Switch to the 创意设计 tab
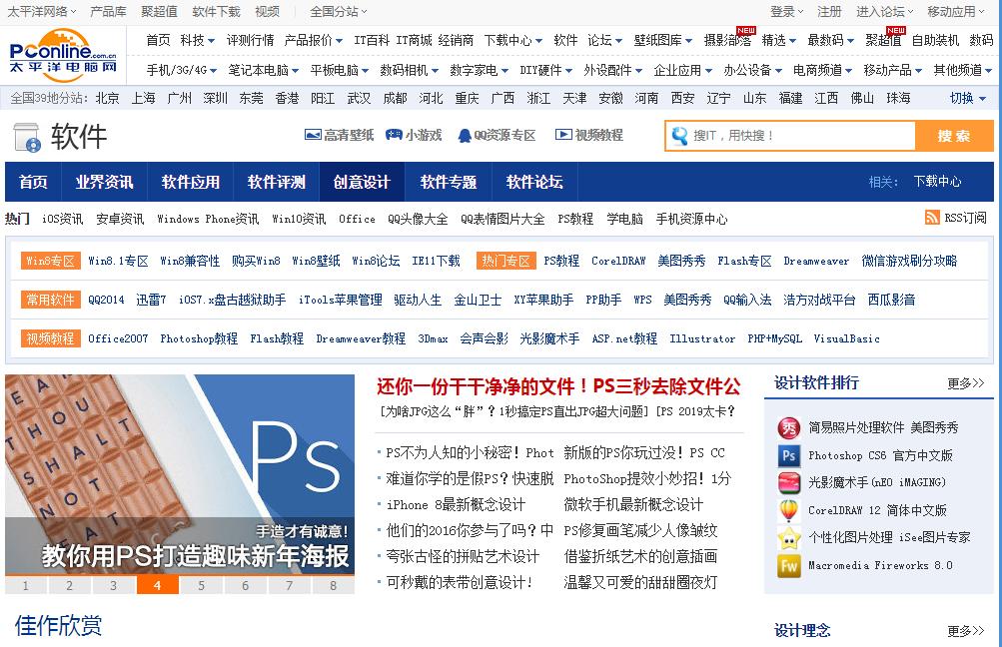 tap(363, 182)
